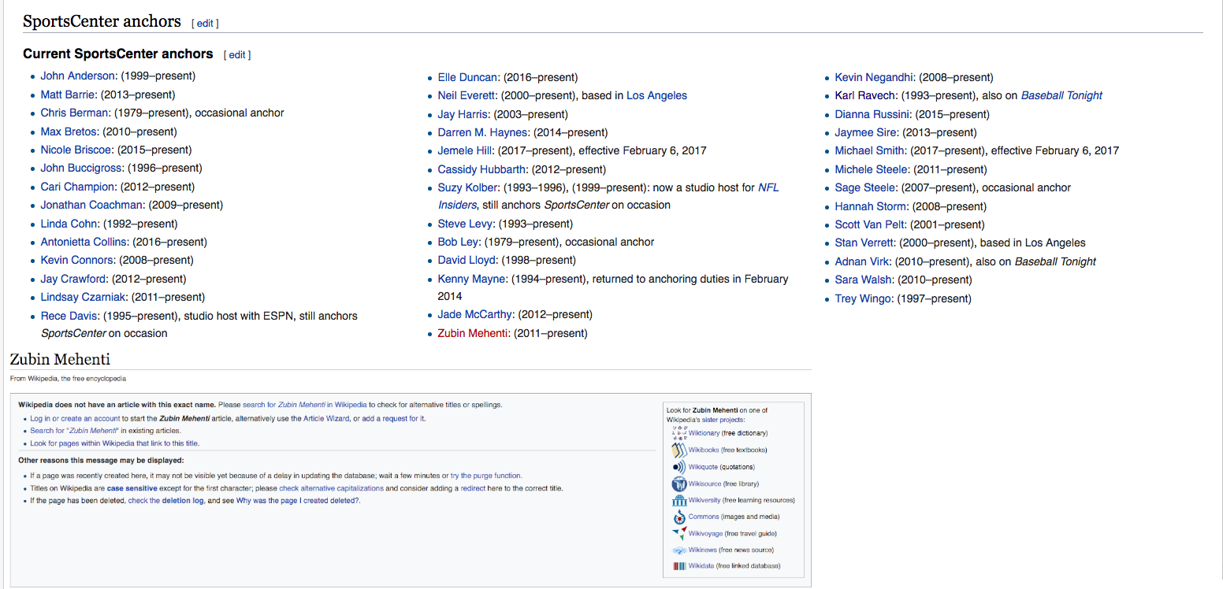Open the Adnan Virk link
This screenshot has width=1223, height=589.
pos(860,261)
